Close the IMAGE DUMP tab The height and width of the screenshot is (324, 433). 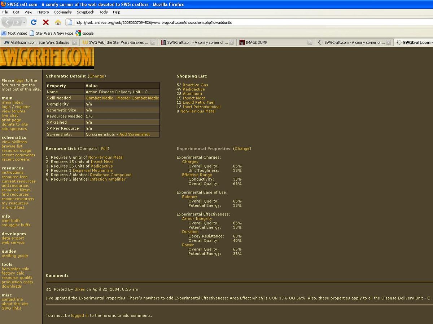310,43
